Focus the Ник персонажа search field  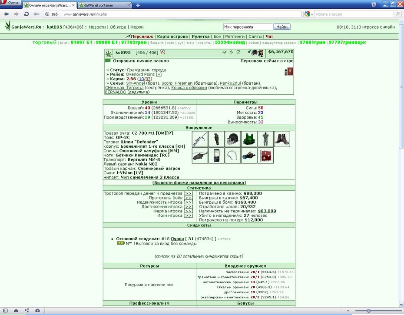tap(248, 27)
